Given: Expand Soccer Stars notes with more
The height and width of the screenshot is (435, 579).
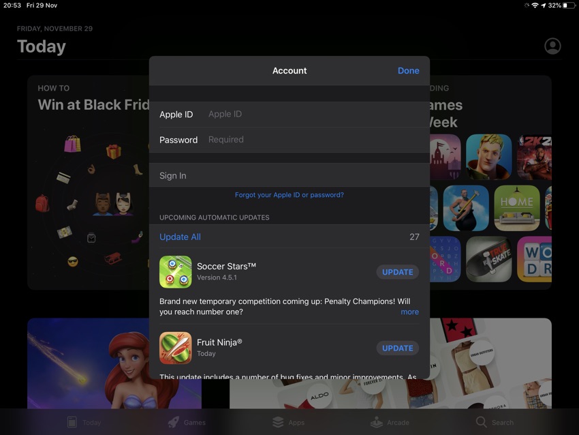Looking at the screenshot, I should click(410, 312).
